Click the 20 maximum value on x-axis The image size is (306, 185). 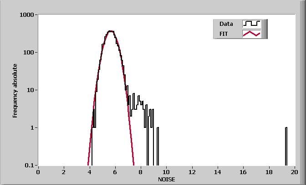pyautogui.click(x=295, y=172)
